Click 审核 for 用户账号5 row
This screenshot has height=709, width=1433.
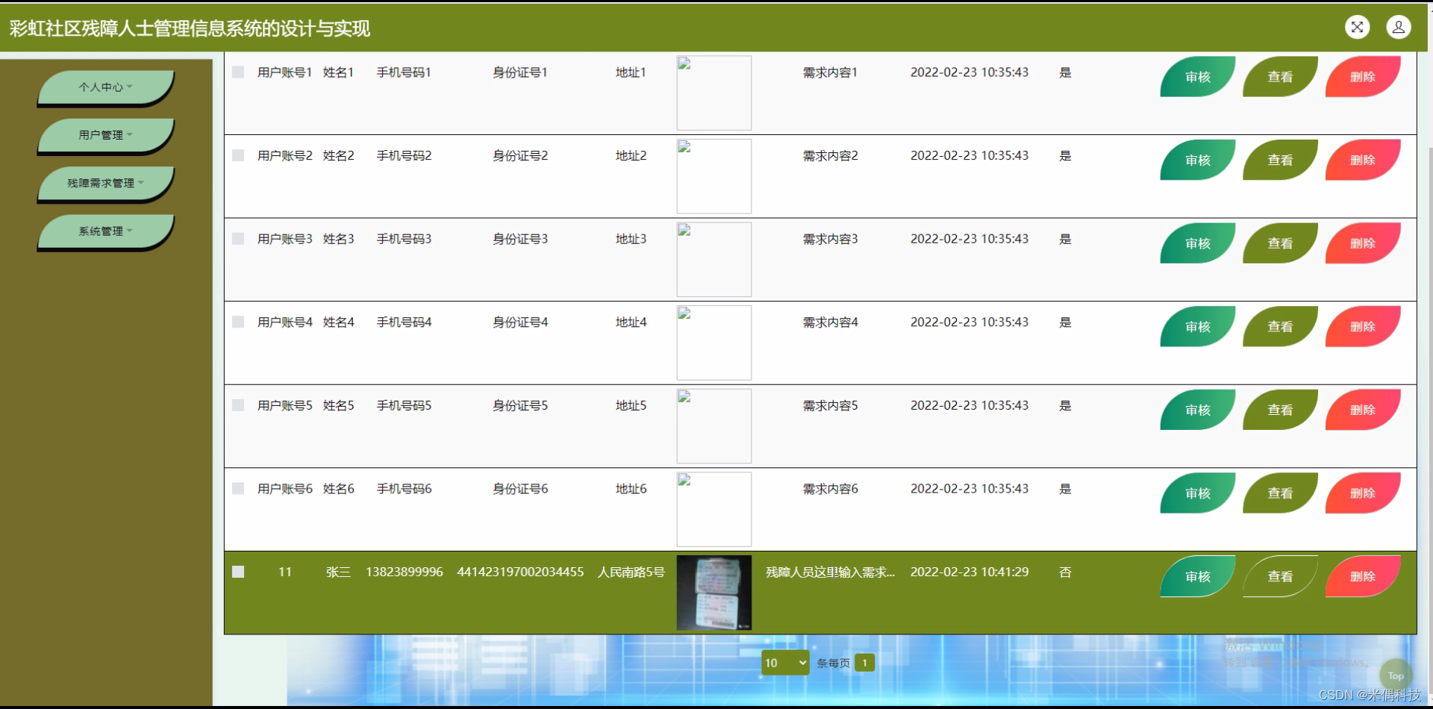pyautogui.click(x=1197, y=410)
